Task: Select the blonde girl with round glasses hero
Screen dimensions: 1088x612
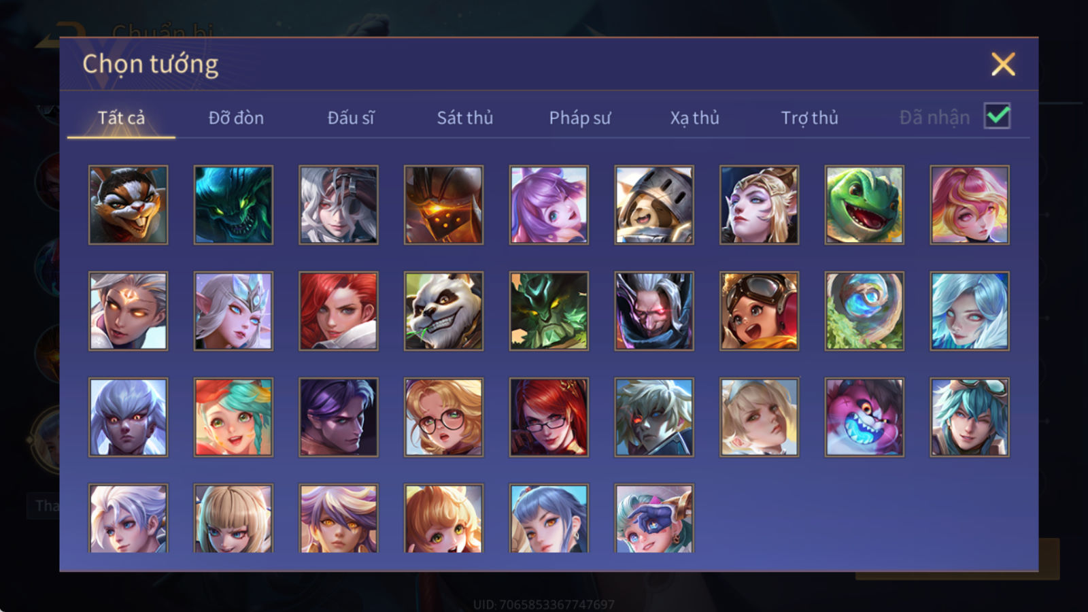Action: [444, 417]
